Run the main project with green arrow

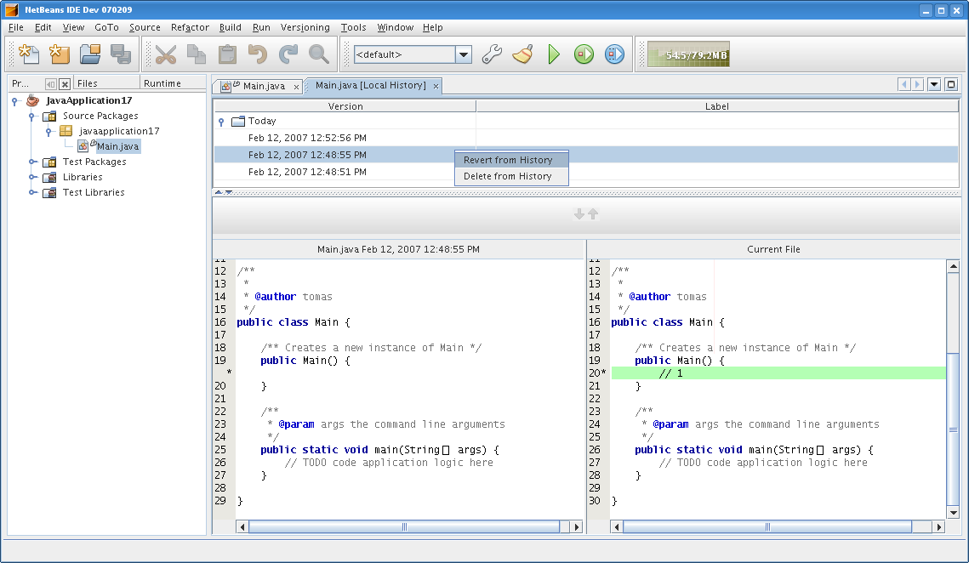click(554, 54)
